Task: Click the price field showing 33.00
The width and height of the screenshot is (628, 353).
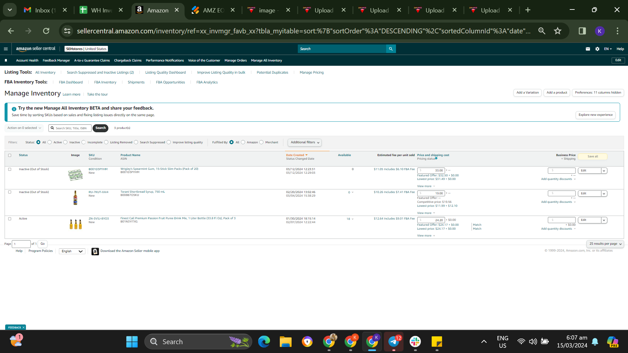Action: click(x=431, y=170)
